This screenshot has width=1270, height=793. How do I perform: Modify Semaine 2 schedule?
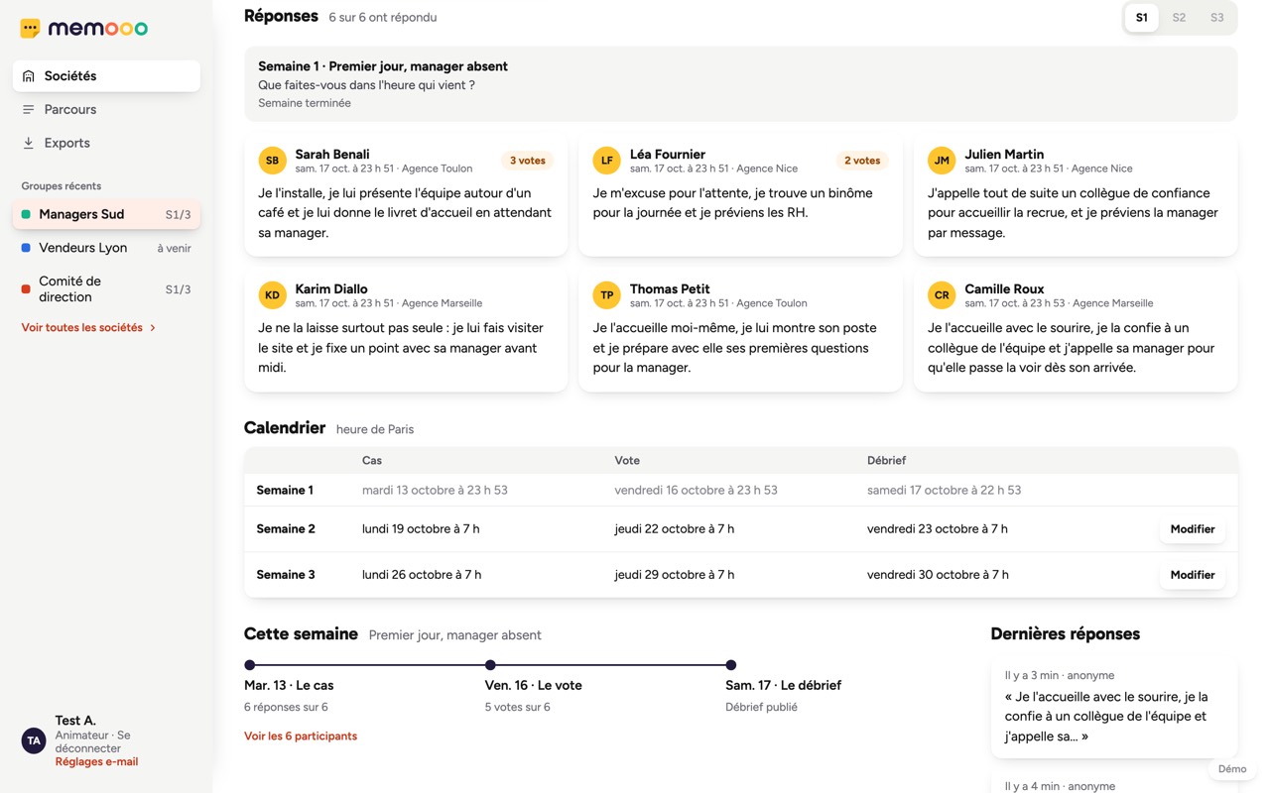1193,529
